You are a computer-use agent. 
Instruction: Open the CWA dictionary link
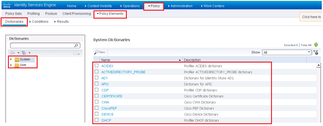tap(105, 102)
